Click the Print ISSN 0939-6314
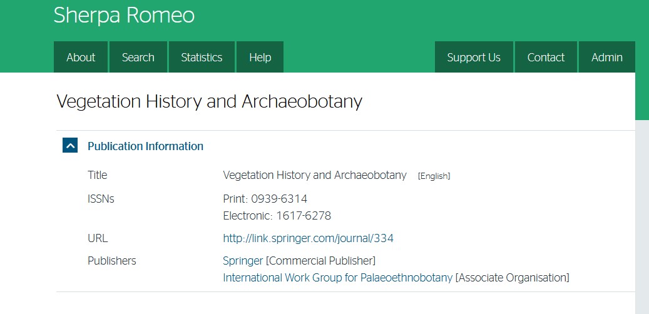The width and height of the screenshot is (649, 314). (x=279, y=199)
